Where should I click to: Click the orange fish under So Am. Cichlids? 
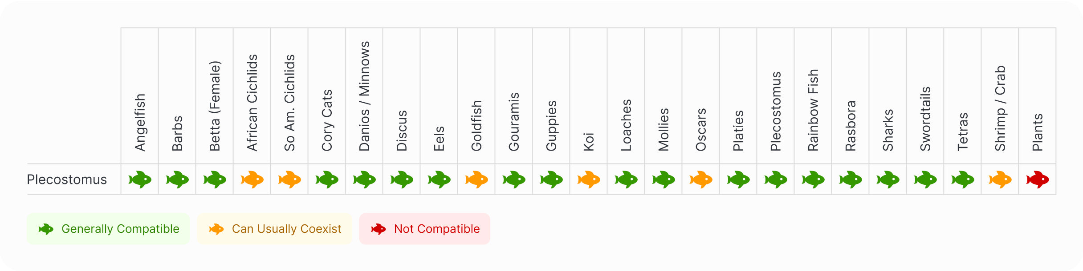289,179
